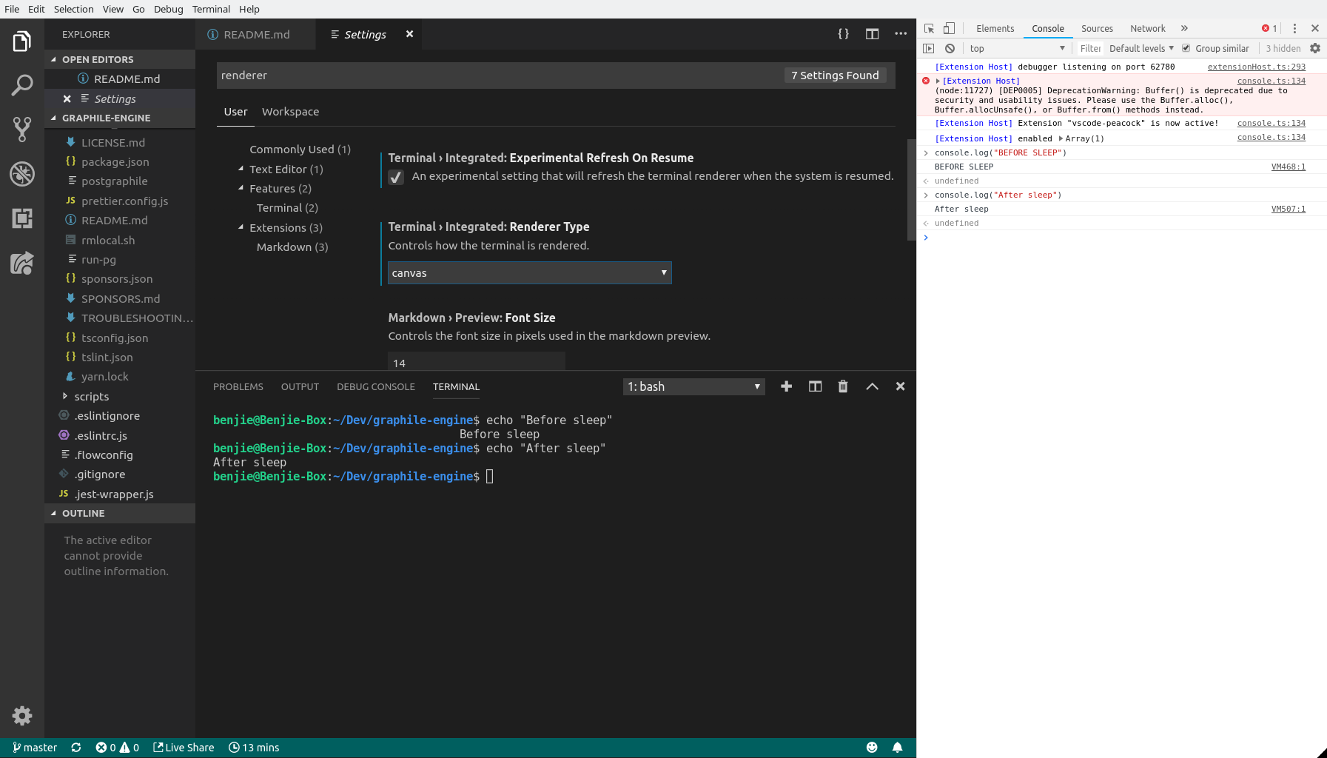1327x758 pixels.
Task: Open Default levels dropdown in console
Action: click(x=1141, y=48)
